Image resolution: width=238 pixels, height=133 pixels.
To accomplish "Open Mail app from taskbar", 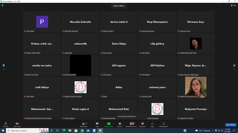I will tap(88, 130).
